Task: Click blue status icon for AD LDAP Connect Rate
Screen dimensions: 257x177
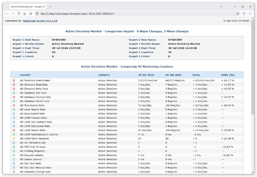Action: (x=14, y=118)
